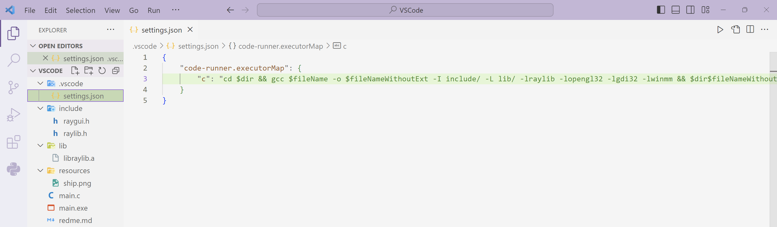Collapse all folders in explorer
The width and height of the screenshot is (777, 227).
click(x=116, y=71)
